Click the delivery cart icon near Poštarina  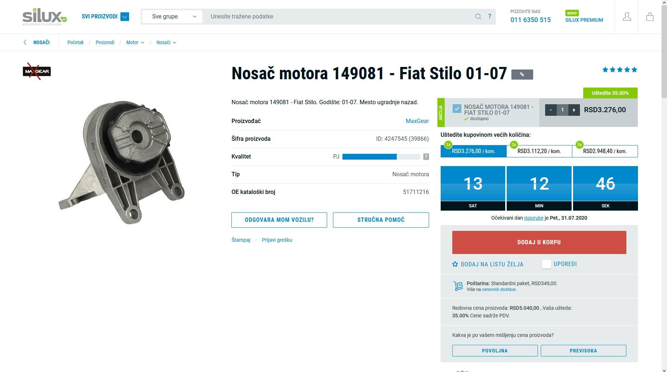(x=458, y=286)
